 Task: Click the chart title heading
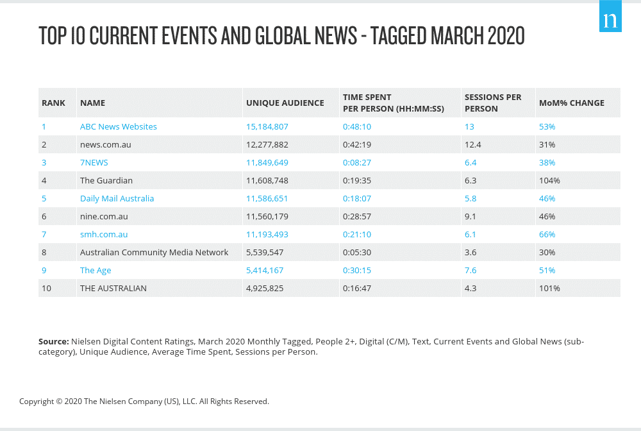(x=281, y=36)
